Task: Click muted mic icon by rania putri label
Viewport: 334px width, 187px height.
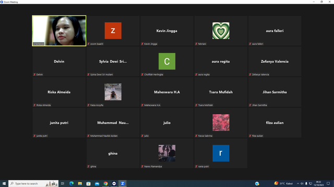Action: pyautogui.click(x=196, y=166)
